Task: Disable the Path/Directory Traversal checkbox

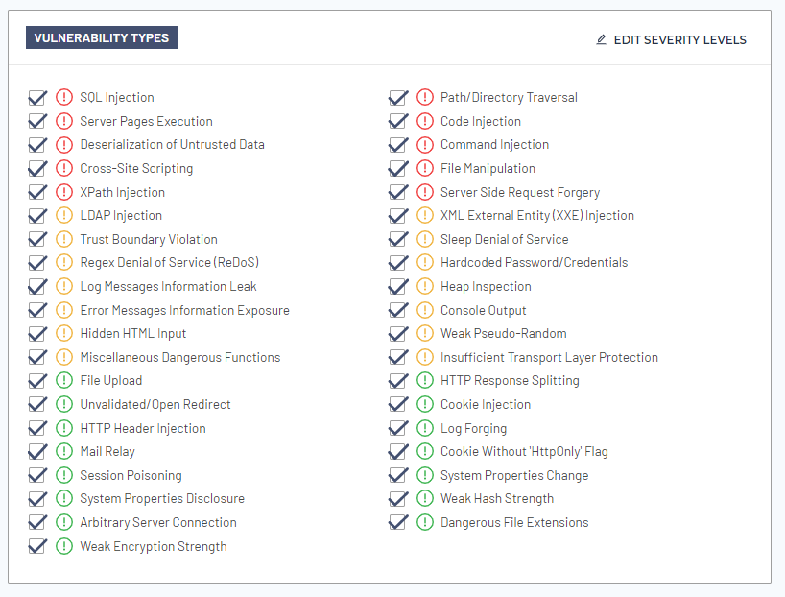Action: pyautogui.click(x=398, y=98)
